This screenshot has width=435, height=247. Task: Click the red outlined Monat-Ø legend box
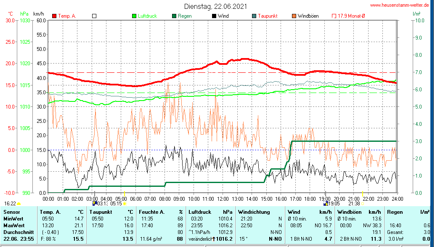click(334, 16)
